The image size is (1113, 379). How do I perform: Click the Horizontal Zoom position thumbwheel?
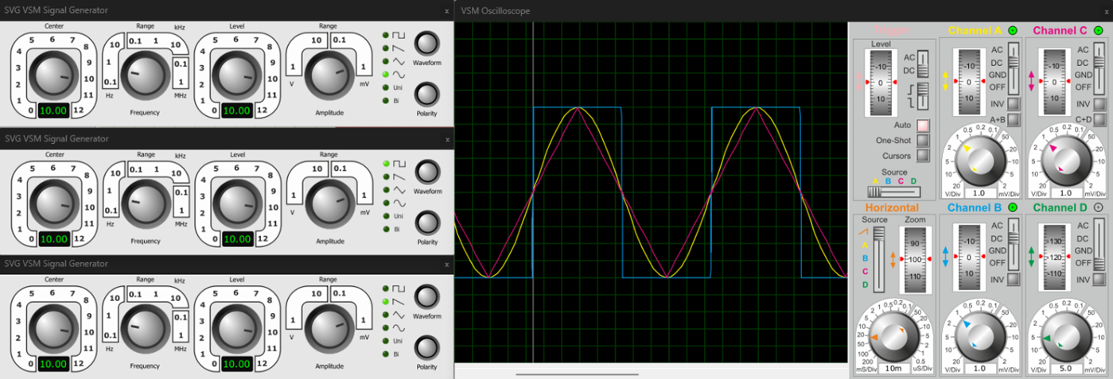point(914,259)
